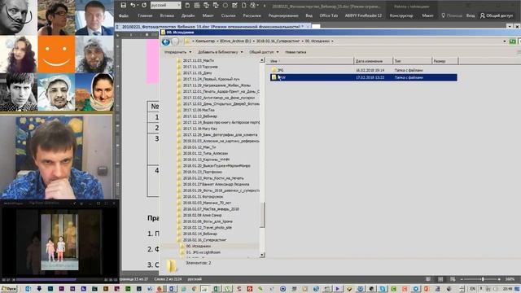
Task: Click the 'русский' language status bar entry
Action: click(x=195, y=279)
